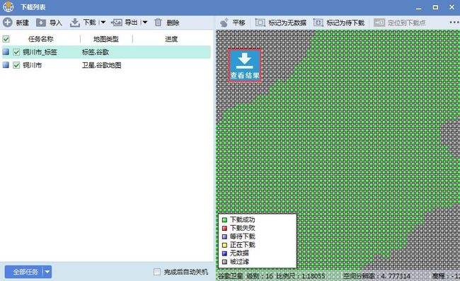Open the more options ellipsis
The height and width of the screenshot is (281, 460).
454,22
